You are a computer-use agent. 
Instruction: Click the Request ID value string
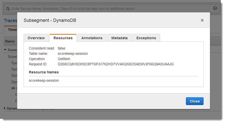115,64
